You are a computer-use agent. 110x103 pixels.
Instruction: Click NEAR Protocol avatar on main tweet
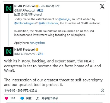click(9, 51)
